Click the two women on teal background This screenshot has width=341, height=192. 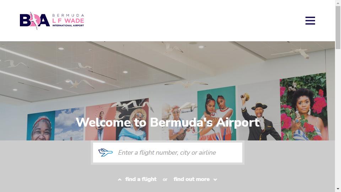216,113
